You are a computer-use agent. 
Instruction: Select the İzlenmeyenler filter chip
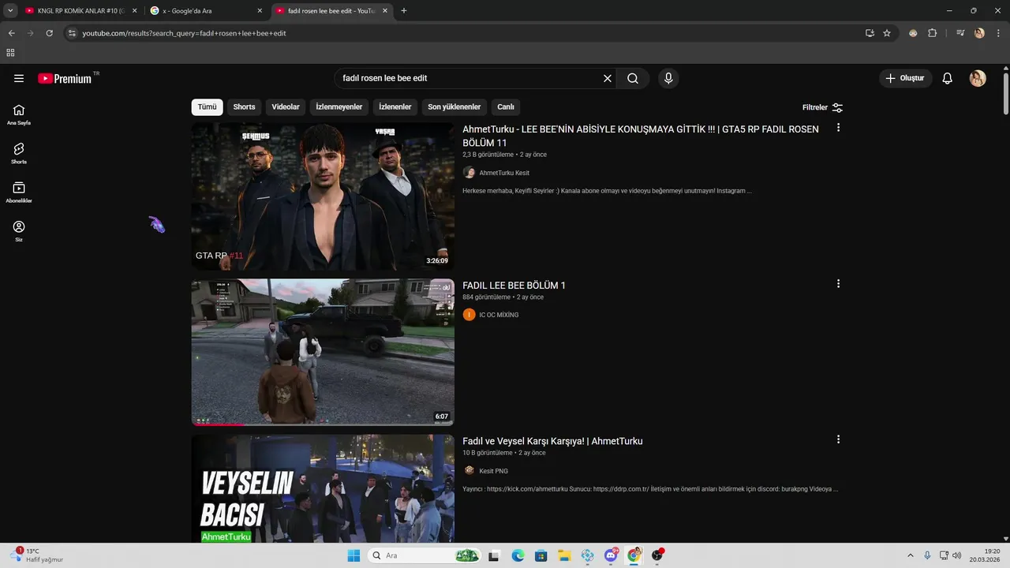tap(339, 107)
